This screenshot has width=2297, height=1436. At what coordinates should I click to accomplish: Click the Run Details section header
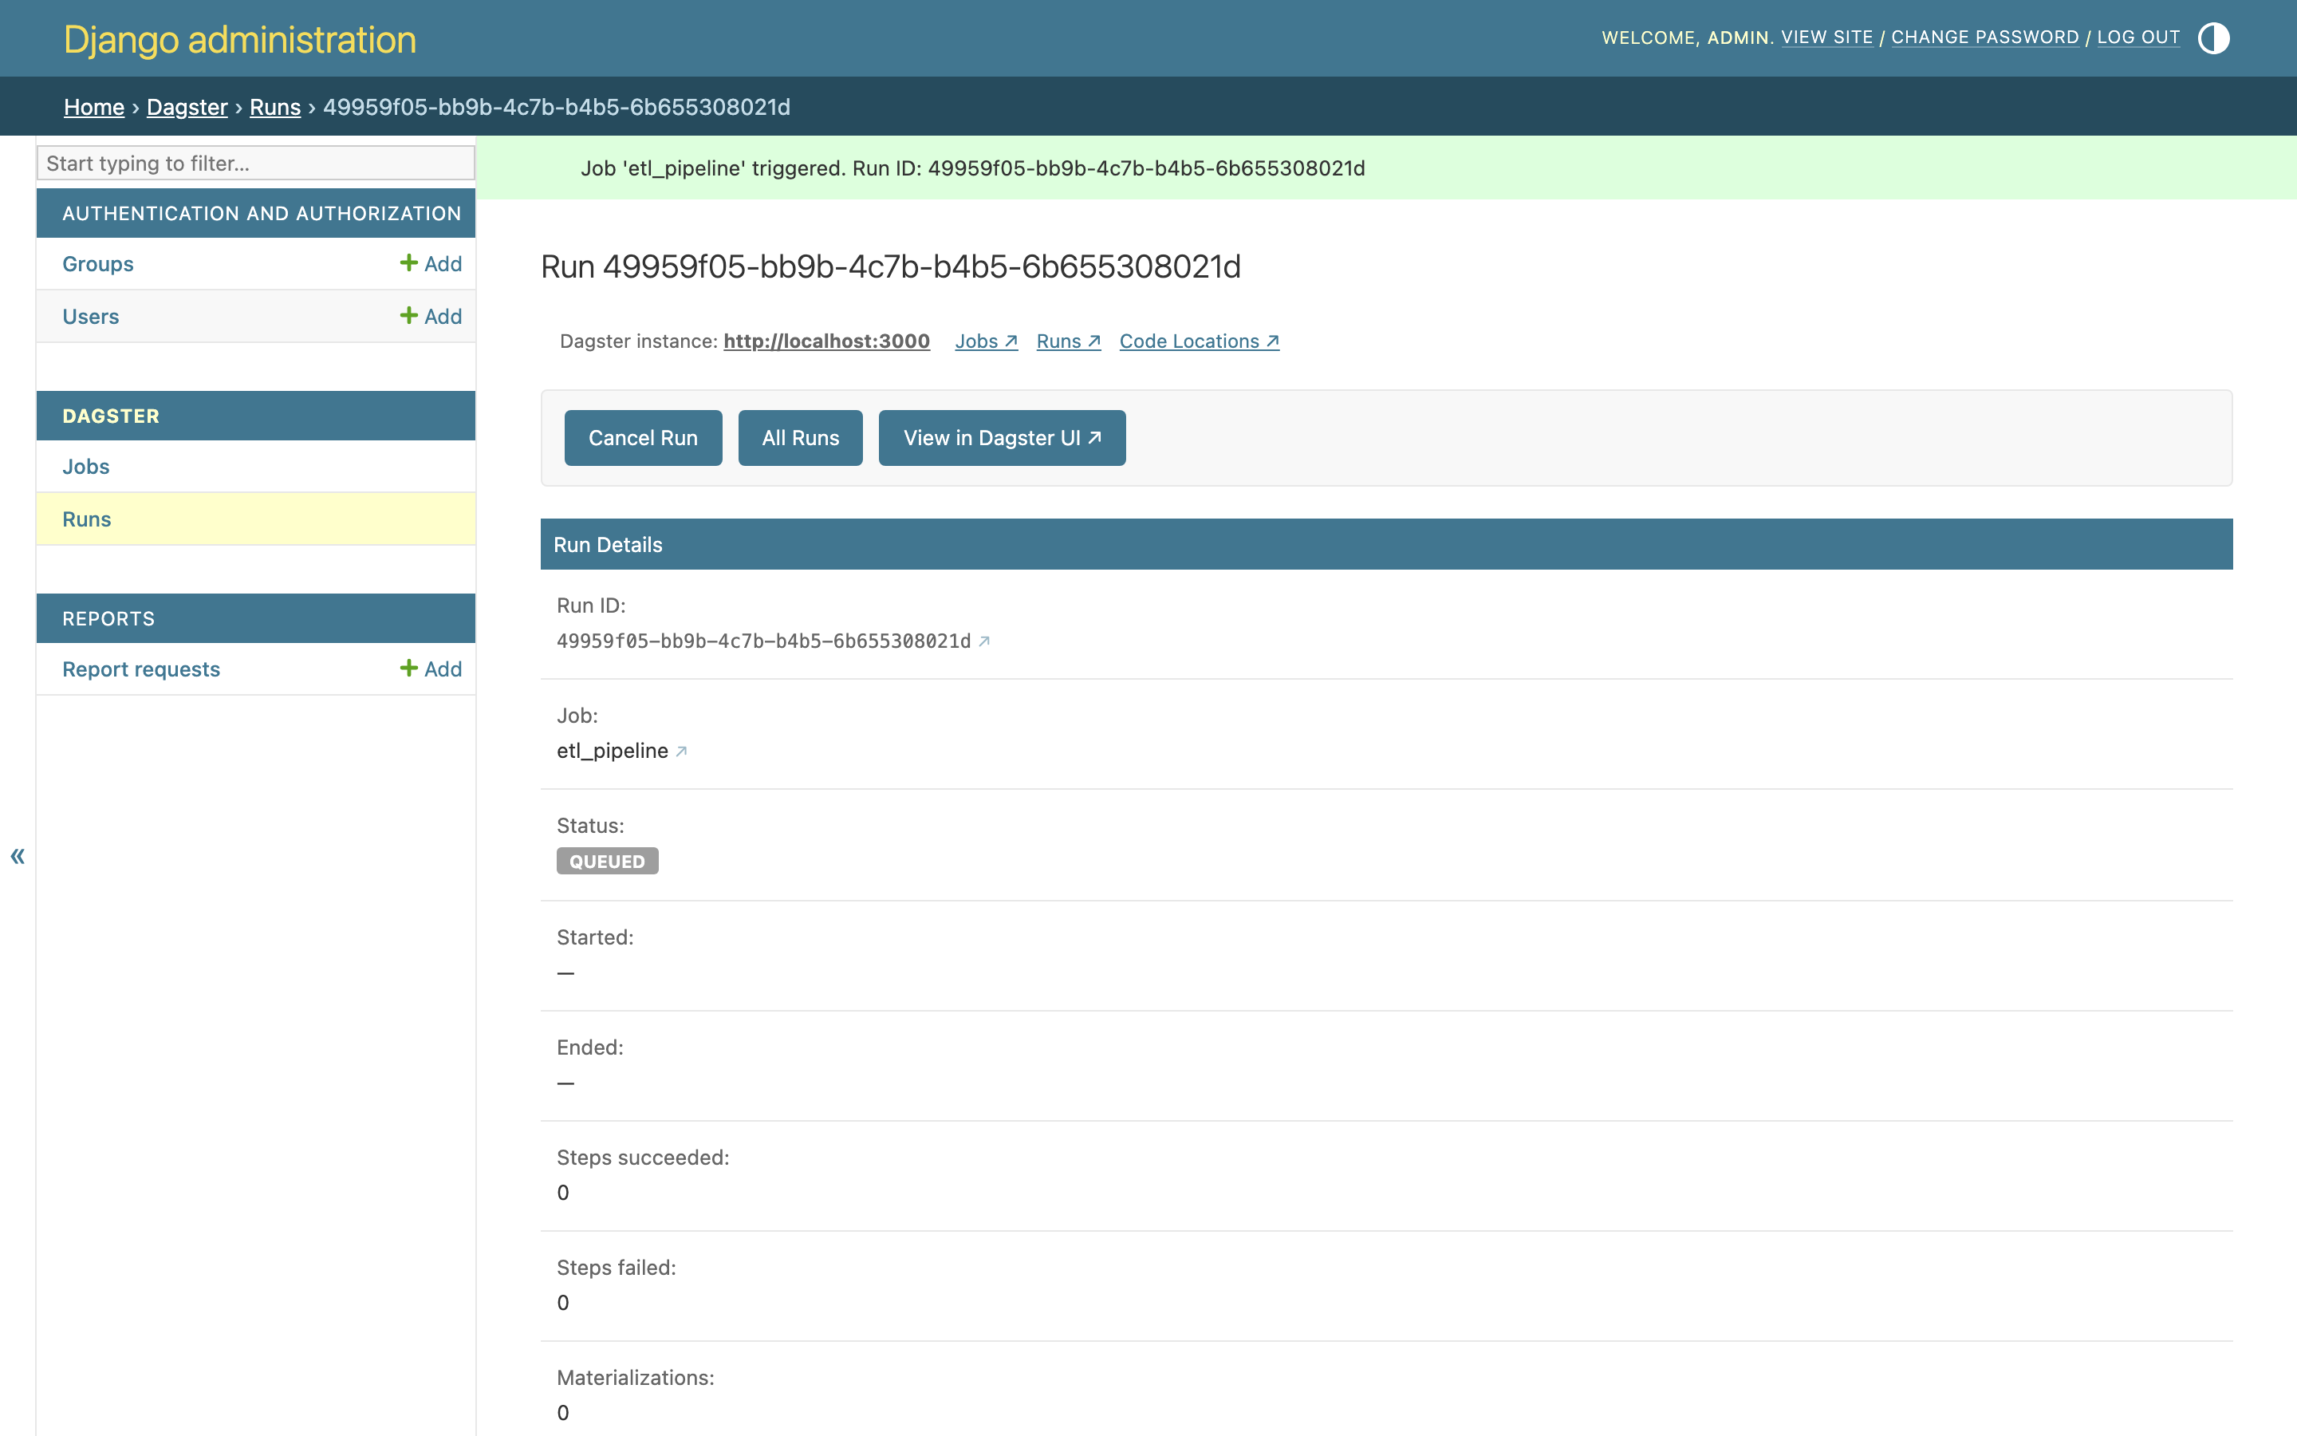click(1387, 544)
